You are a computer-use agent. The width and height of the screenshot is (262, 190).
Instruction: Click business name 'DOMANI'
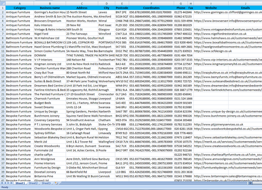pos(50,55)
